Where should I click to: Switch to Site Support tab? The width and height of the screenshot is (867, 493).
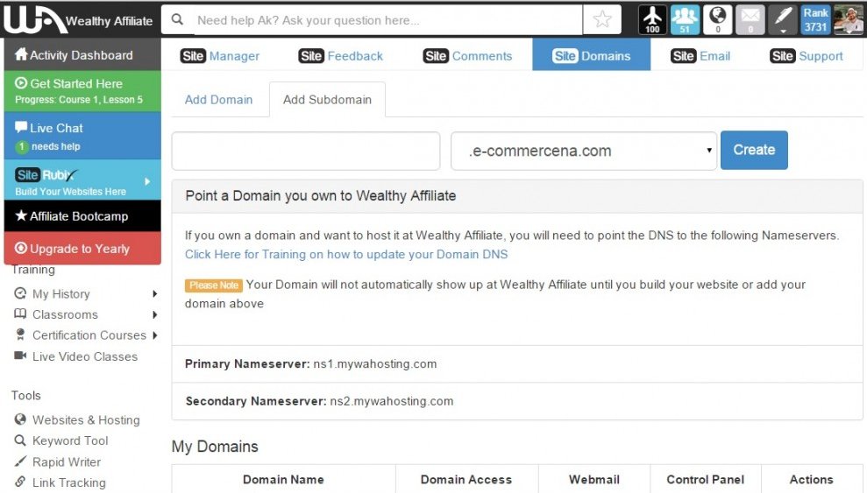[807, 56]
